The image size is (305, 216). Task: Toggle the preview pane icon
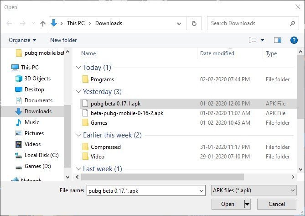[x=278, y=40]
